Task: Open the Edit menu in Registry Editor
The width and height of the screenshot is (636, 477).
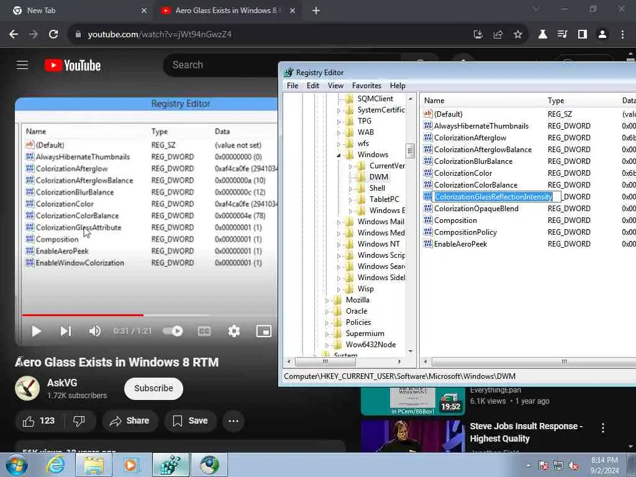Action: [313, 86]
